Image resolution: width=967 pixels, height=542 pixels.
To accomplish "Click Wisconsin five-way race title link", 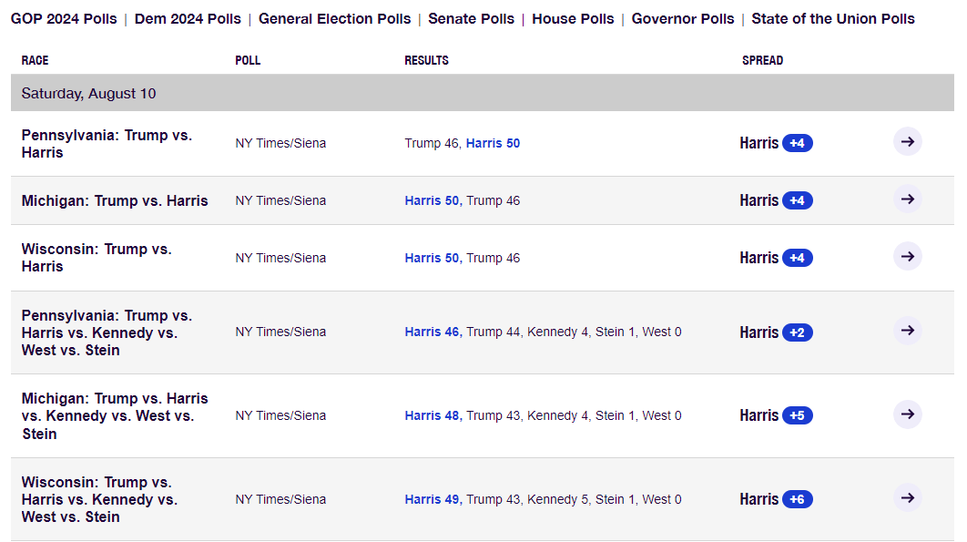I will (99, 499).
